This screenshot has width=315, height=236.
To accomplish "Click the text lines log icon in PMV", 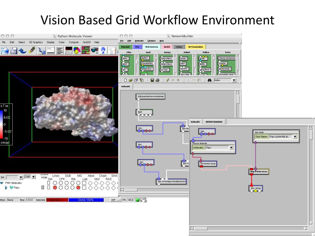I will (60, 50).
